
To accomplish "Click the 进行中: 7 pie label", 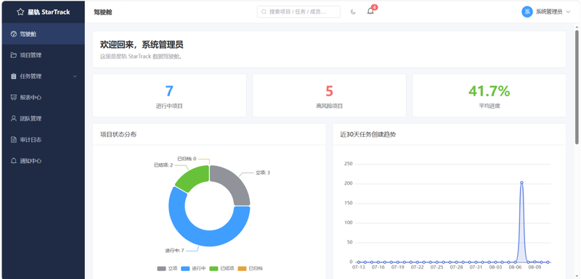I will tap(174, 251).
